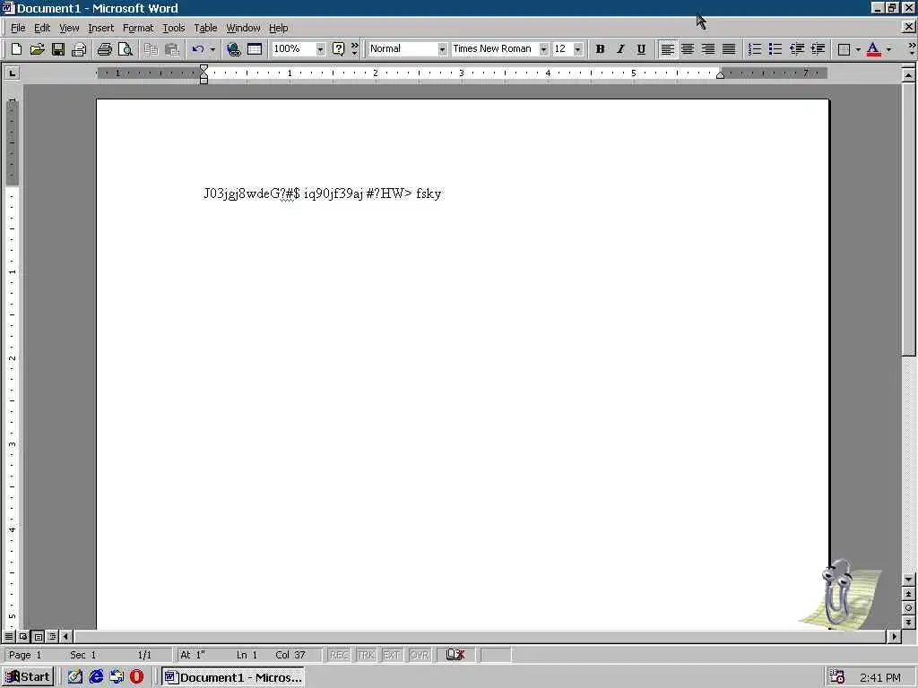Click the Copy toolbar icon
This screenshot has width=918, height=688.
pos(151,49)
